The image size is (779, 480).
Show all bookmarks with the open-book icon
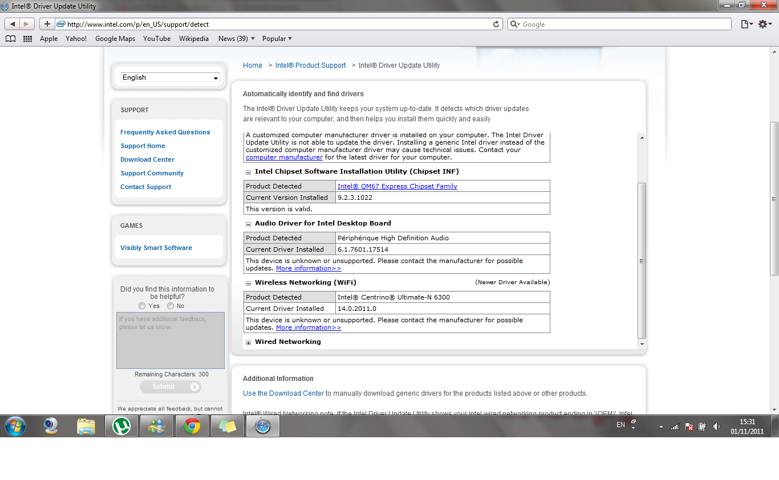click(x=10, y=39)
